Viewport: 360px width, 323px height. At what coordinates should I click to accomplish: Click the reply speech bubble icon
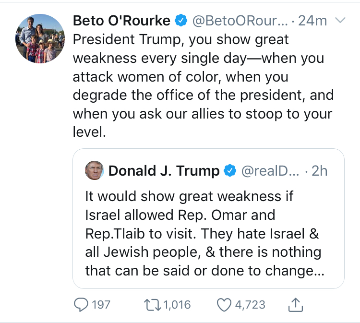81,305
